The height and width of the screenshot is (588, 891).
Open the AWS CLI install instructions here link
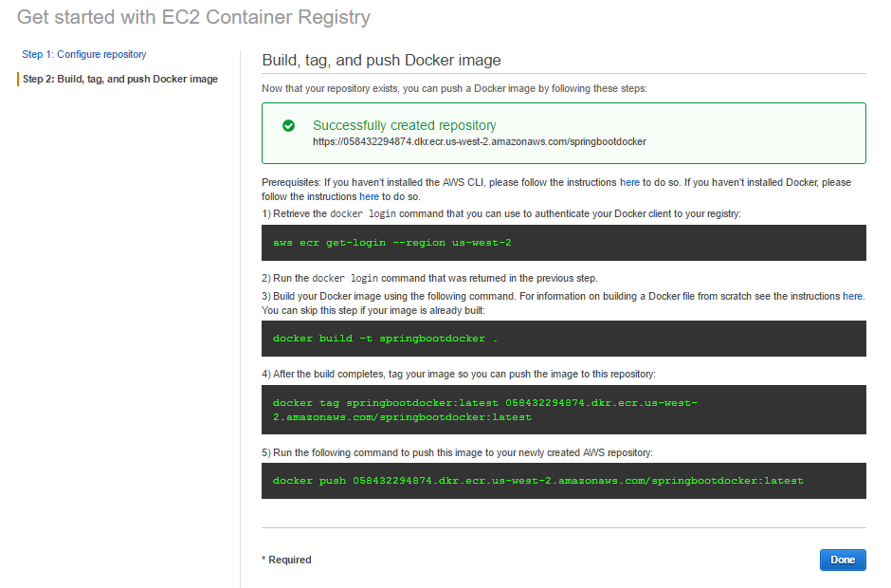coord(630,181)
